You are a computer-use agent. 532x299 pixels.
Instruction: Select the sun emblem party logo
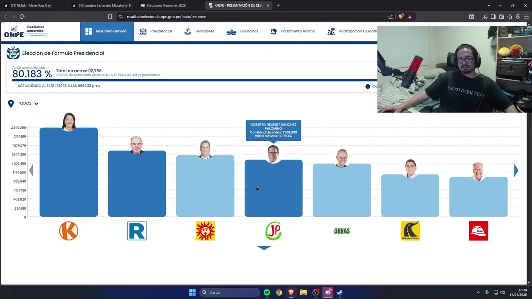coord(205,231)
